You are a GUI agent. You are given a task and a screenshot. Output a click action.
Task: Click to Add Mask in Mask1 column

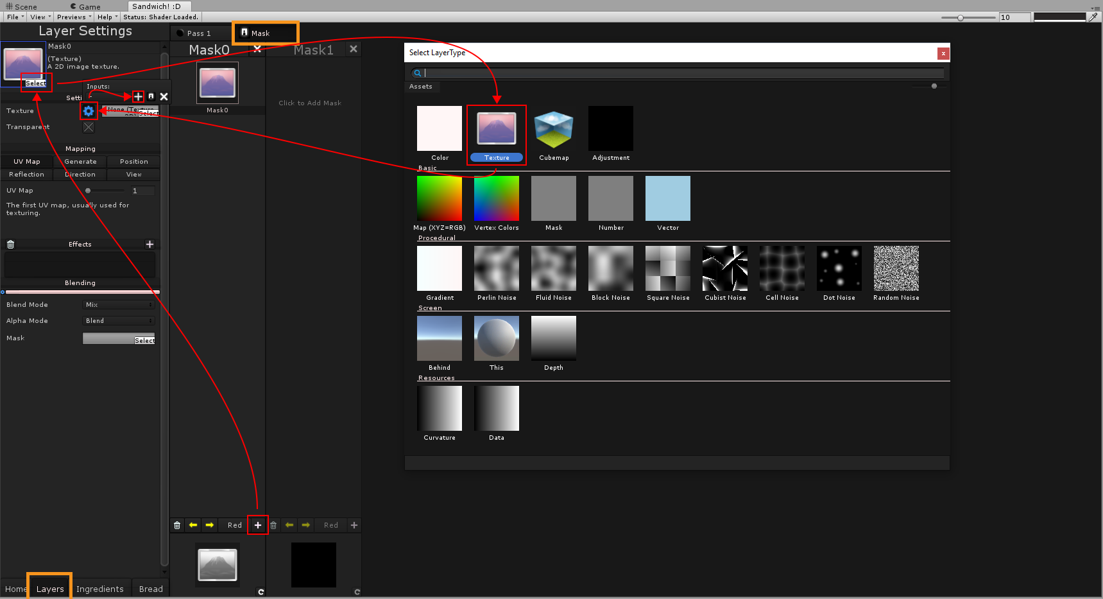(310, 103)
